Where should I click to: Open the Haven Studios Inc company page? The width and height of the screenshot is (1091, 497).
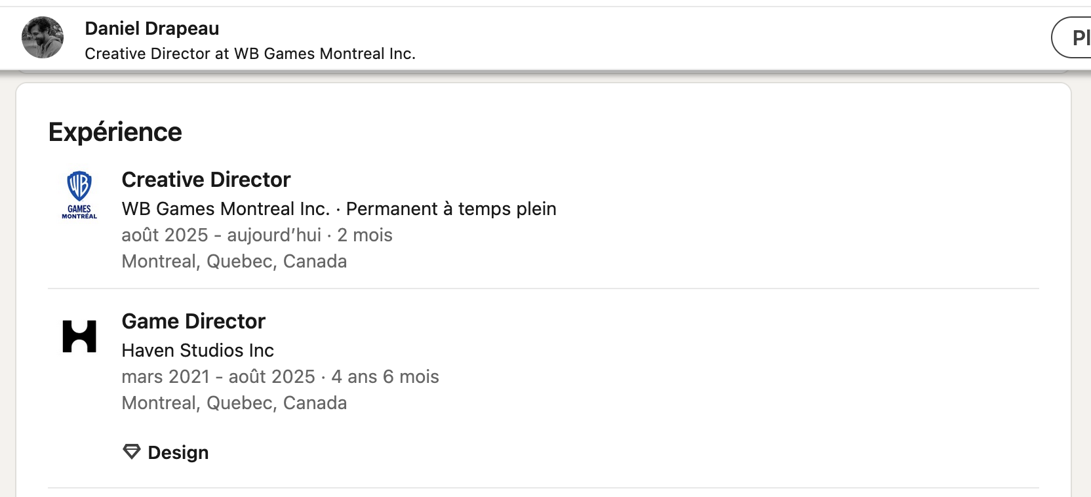pyautogui.click(x=197, y=350)
